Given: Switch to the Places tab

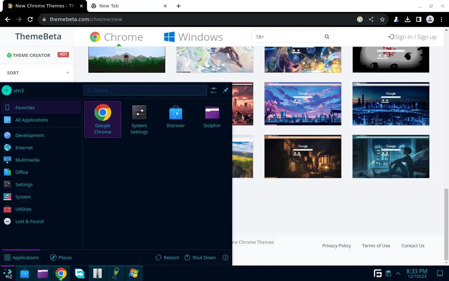Looking at the screenshot, I should [x=61, y=257].
